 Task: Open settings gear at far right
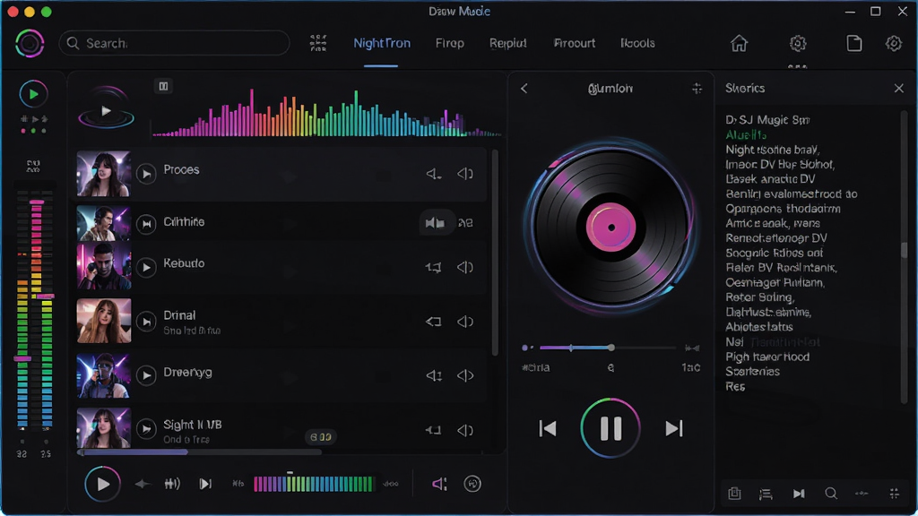pos(894,43)
